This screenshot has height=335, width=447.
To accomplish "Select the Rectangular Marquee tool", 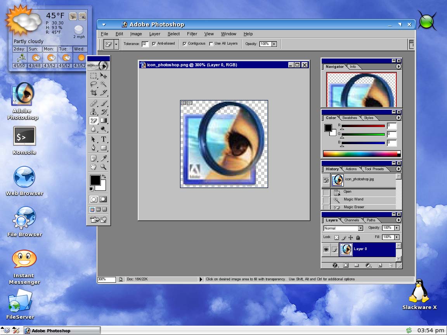I will click(94, 76).
